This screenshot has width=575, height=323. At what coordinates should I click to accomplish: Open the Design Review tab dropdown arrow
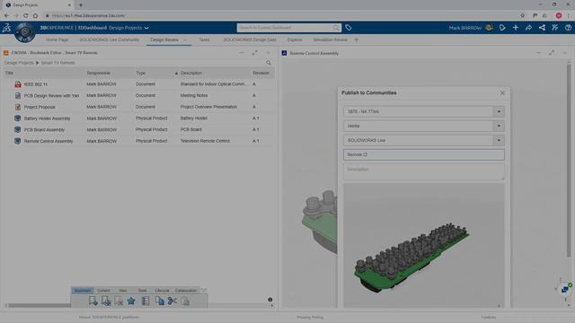185,39
